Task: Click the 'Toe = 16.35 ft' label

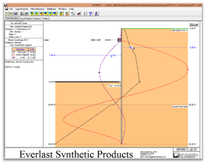Action: [x=114, y=86]
